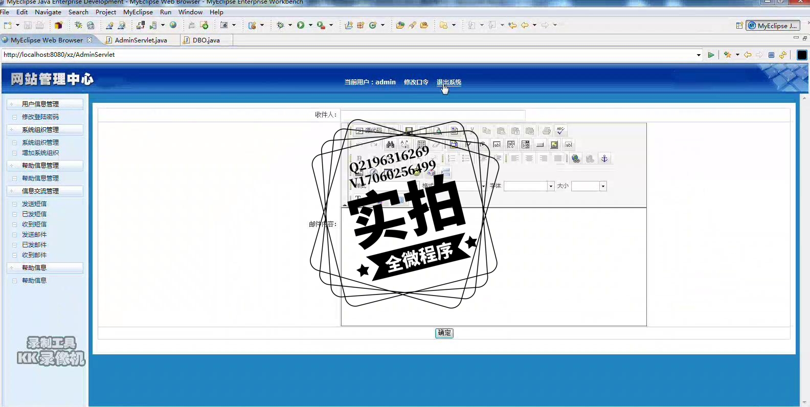Click the editor 源代码 source button
Viewport: 810px width, 407px height.
369,131
